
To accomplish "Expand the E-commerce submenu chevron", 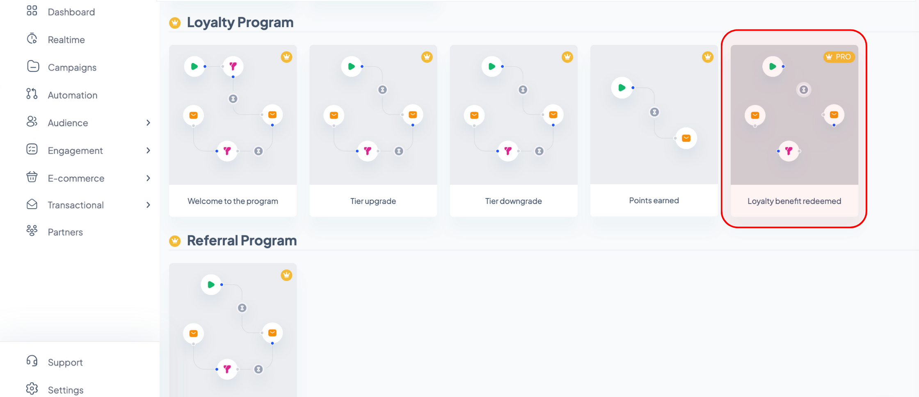I will click(148, 178).
